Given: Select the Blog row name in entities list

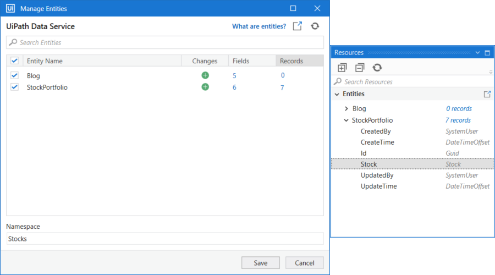Looking at the screenshot, I should tap(33, 76).
